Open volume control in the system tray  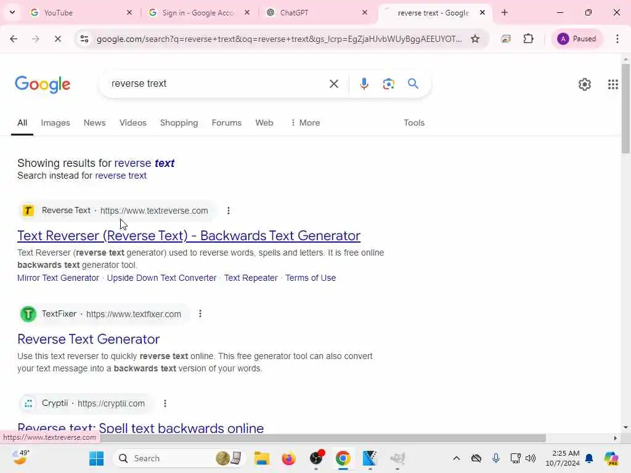pyautogui.click(x=531, y=458)
